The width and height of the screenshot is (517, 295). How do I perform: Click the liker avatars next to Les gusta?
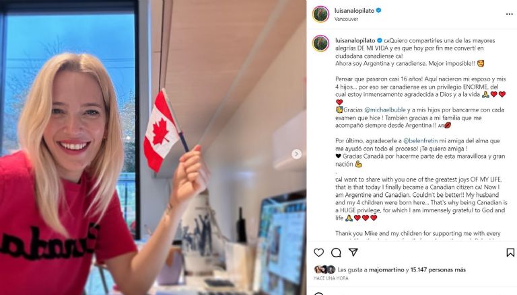pyautogui.click(x=324, y=269)
